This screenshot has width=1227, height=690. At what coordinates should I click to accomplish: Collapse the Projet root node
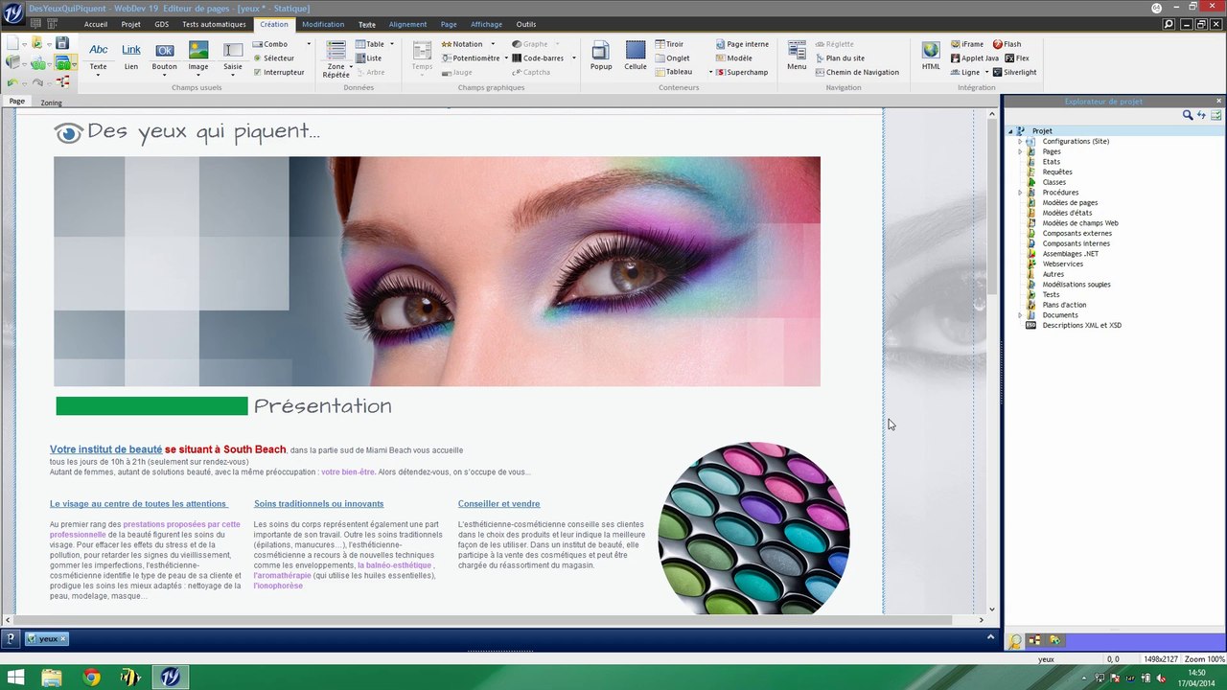pos(1010,131)
